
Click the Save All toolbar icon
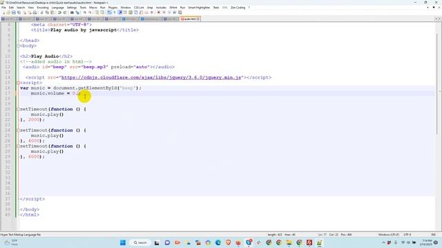coord(19,12)
